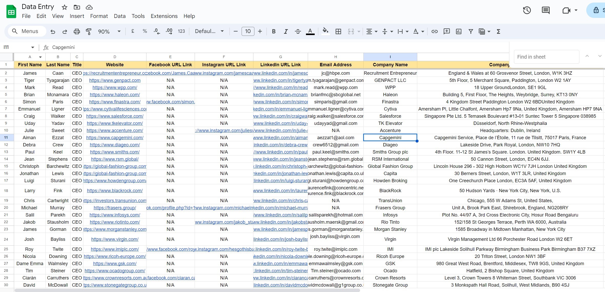This screenshot has height=292, width=605.
Task: Toggle strikethrough formatting
Action: coord(298,31)
